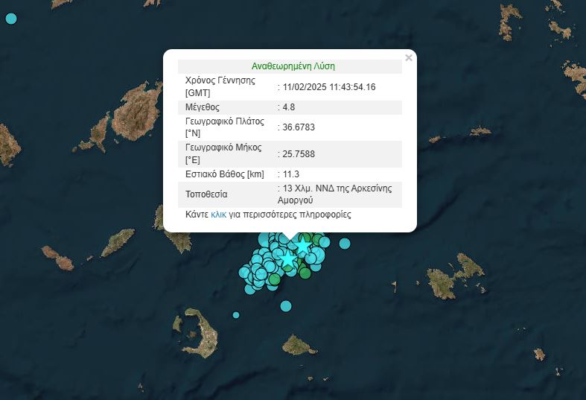Click the small cyan dot northeast of Santorini
The height and width of the screenshot is (400, 586).
click(236, 315)
